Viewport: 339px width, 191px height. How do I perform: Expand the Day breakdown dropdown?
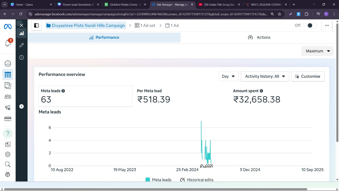[x=228, y=76]
